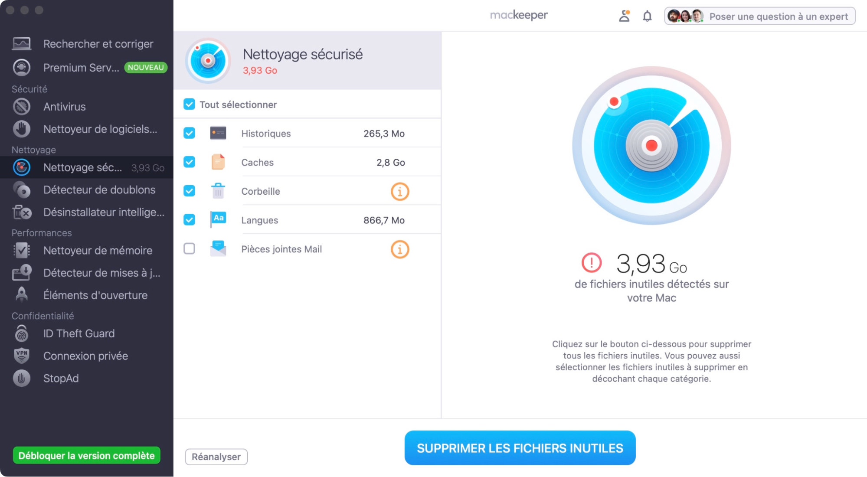Click the StopAd icon
This screenshot has height=477, width=867.
(x=21, y=378)
